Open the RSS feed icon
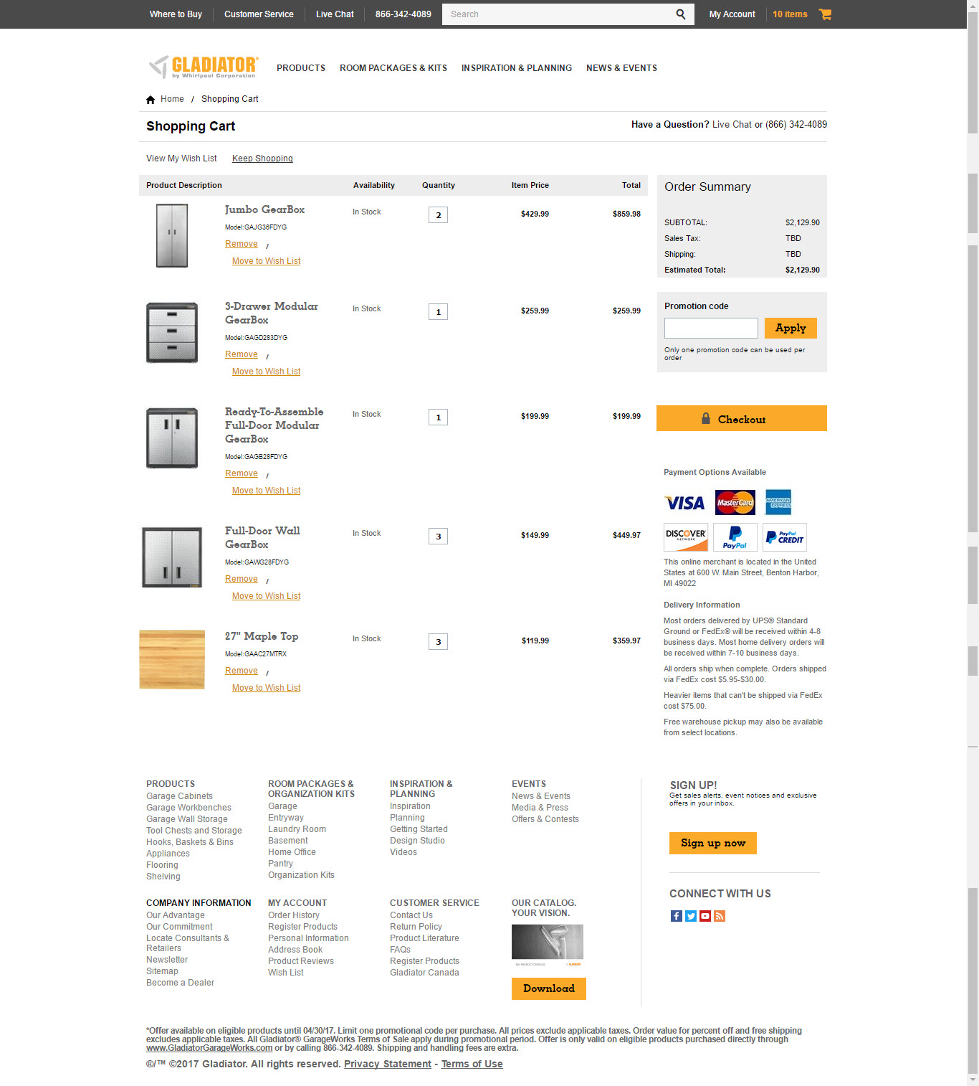 pyautogui.click(x=720, y=916)
